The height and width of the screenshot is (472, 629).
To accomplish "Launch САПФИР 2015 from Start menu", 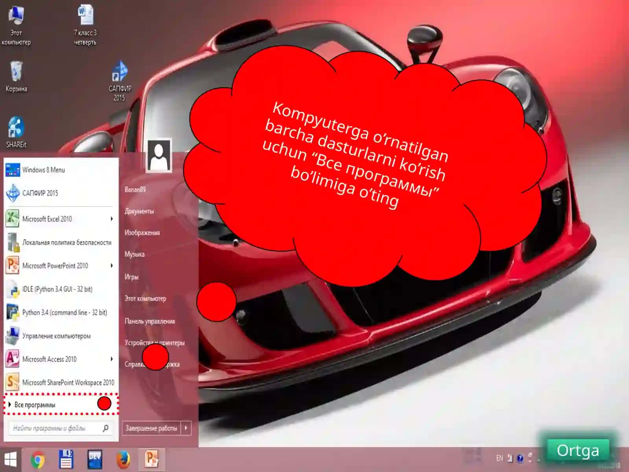I will point(61,193).
